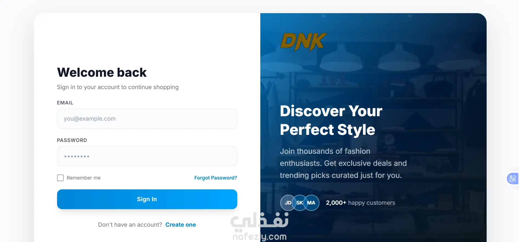The image size is (519, 242).
Task: Click the EMAIL field label
Action: (65, 103)
